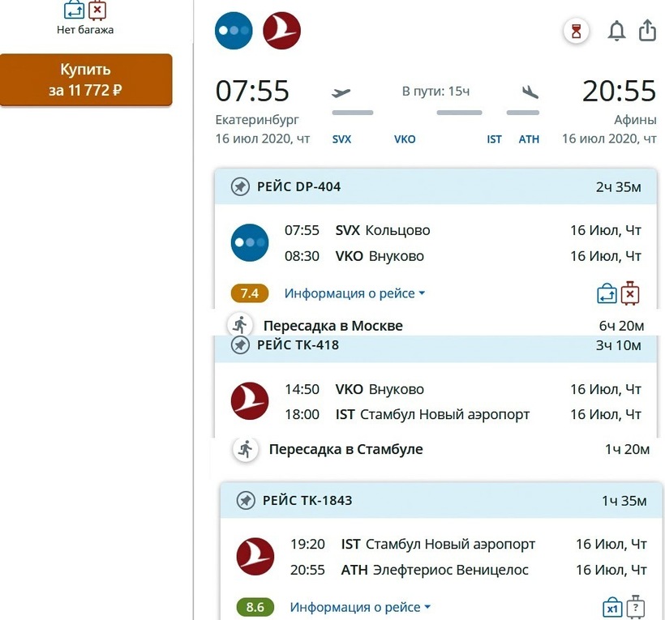The image size is (665, 620).
Task: Click the walking icon at Пересадка в Москве
Action: click(240, 325)
